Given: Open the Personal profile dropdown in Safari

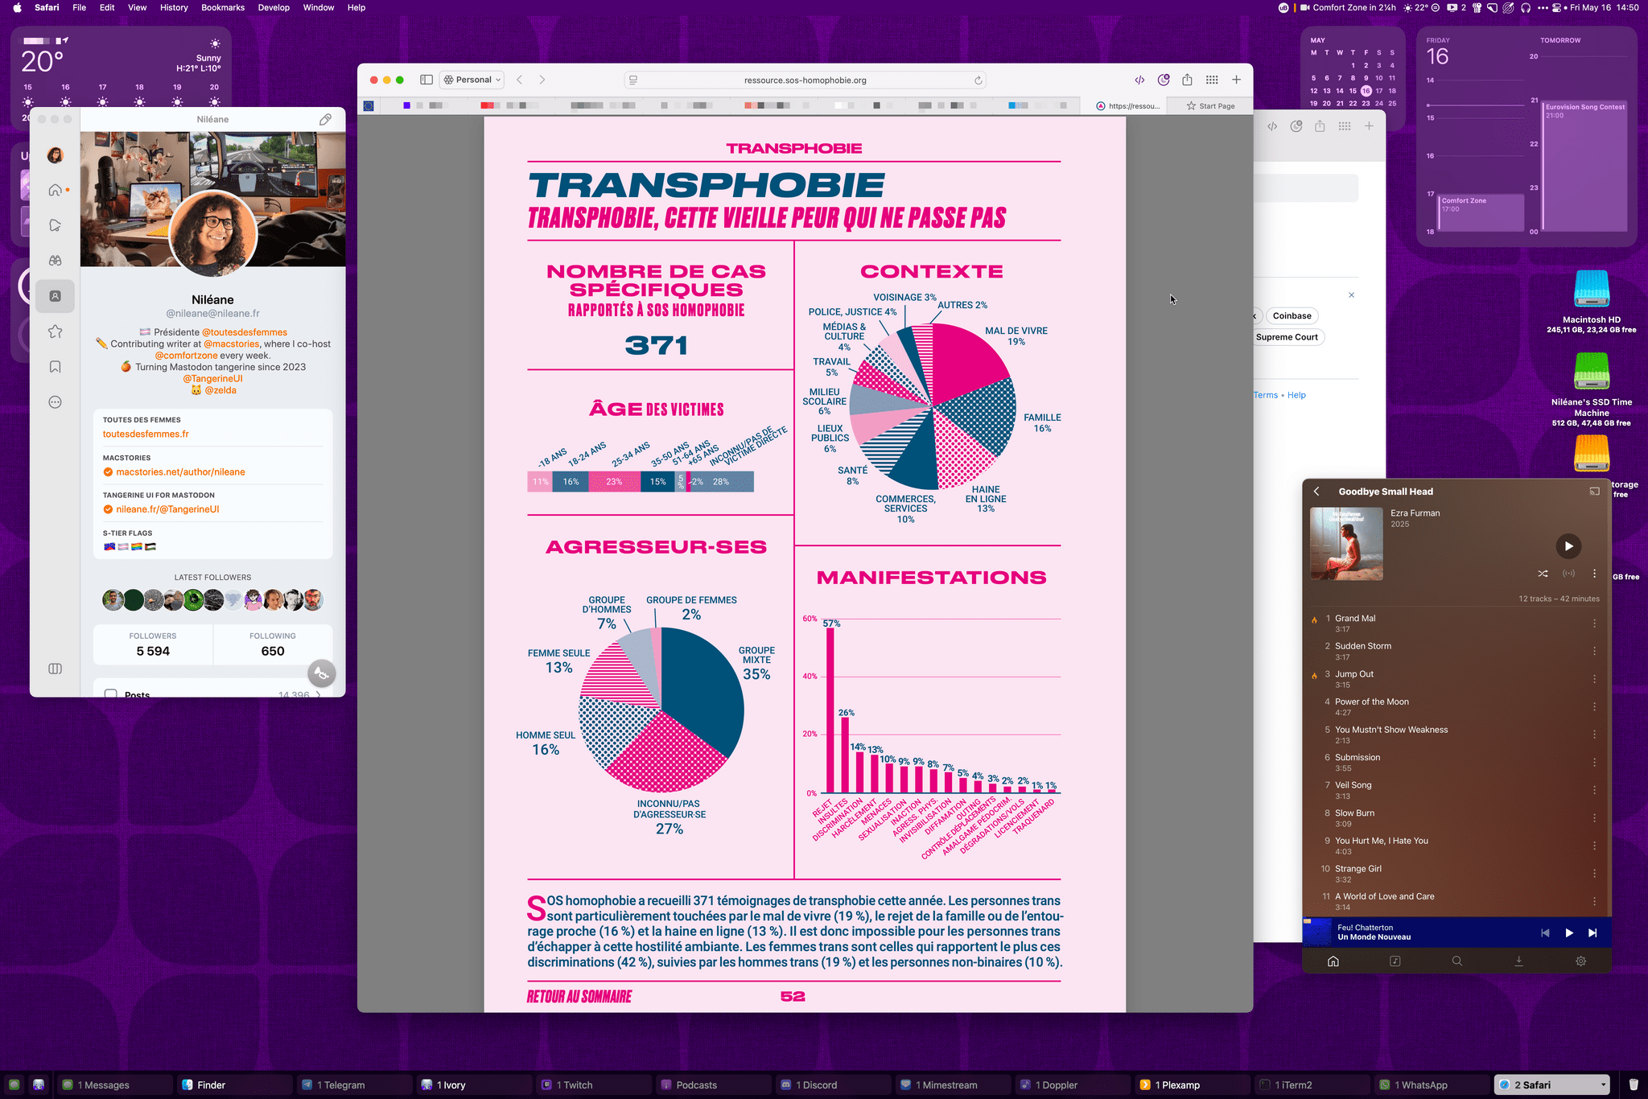Looking at the screenshot, I should (472, 80).
